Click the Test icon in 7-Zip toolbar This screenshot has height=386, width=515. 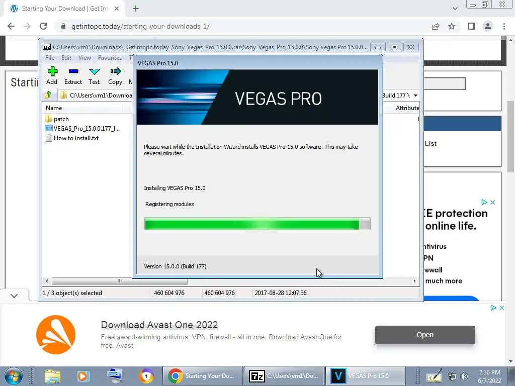coord(94,71)
